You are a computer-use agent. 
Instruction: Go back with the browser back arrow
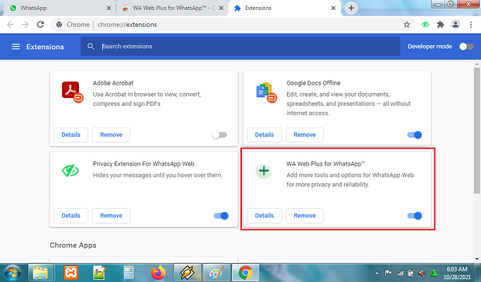(x=11, y=25)
